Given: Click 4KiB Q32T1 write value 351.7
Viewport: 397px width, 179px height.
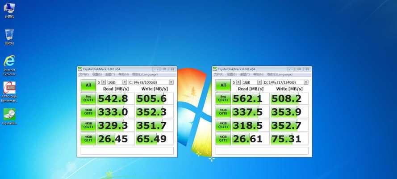Looking at the screenshot, I should [x=155, y=125].
